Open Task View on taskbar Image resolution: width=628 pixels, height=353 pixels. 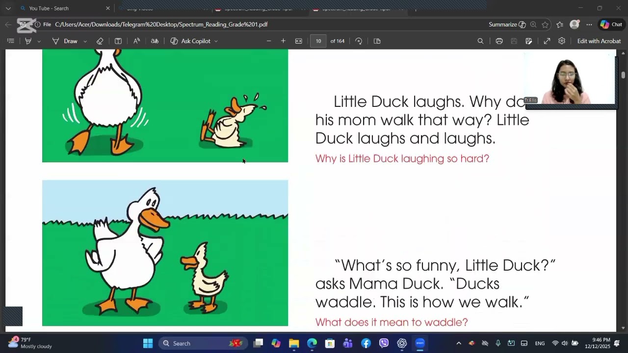[258, 343]
